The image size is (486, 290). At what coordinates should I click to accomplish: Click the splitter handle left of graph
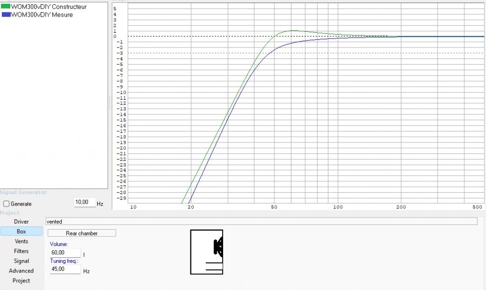pyautogui.click(x=110, y=103)
